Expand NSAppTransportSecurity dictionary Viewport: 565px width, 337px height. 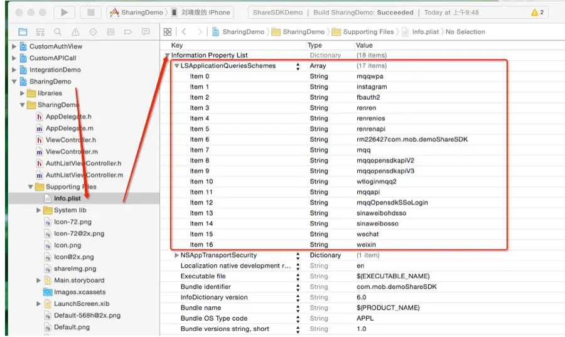[176, 255]
